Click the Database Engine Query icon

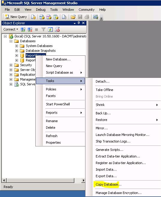(x=33, y=17)
